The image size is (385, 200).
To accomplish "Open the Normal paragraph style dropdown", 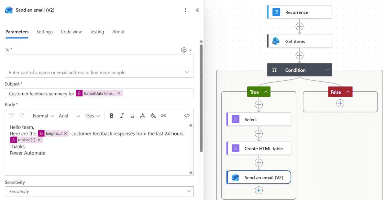I will (43, 116).
